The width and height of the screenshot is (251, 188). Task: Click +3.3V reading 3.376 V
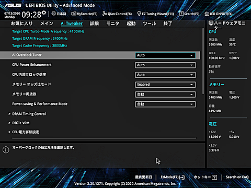214,150
